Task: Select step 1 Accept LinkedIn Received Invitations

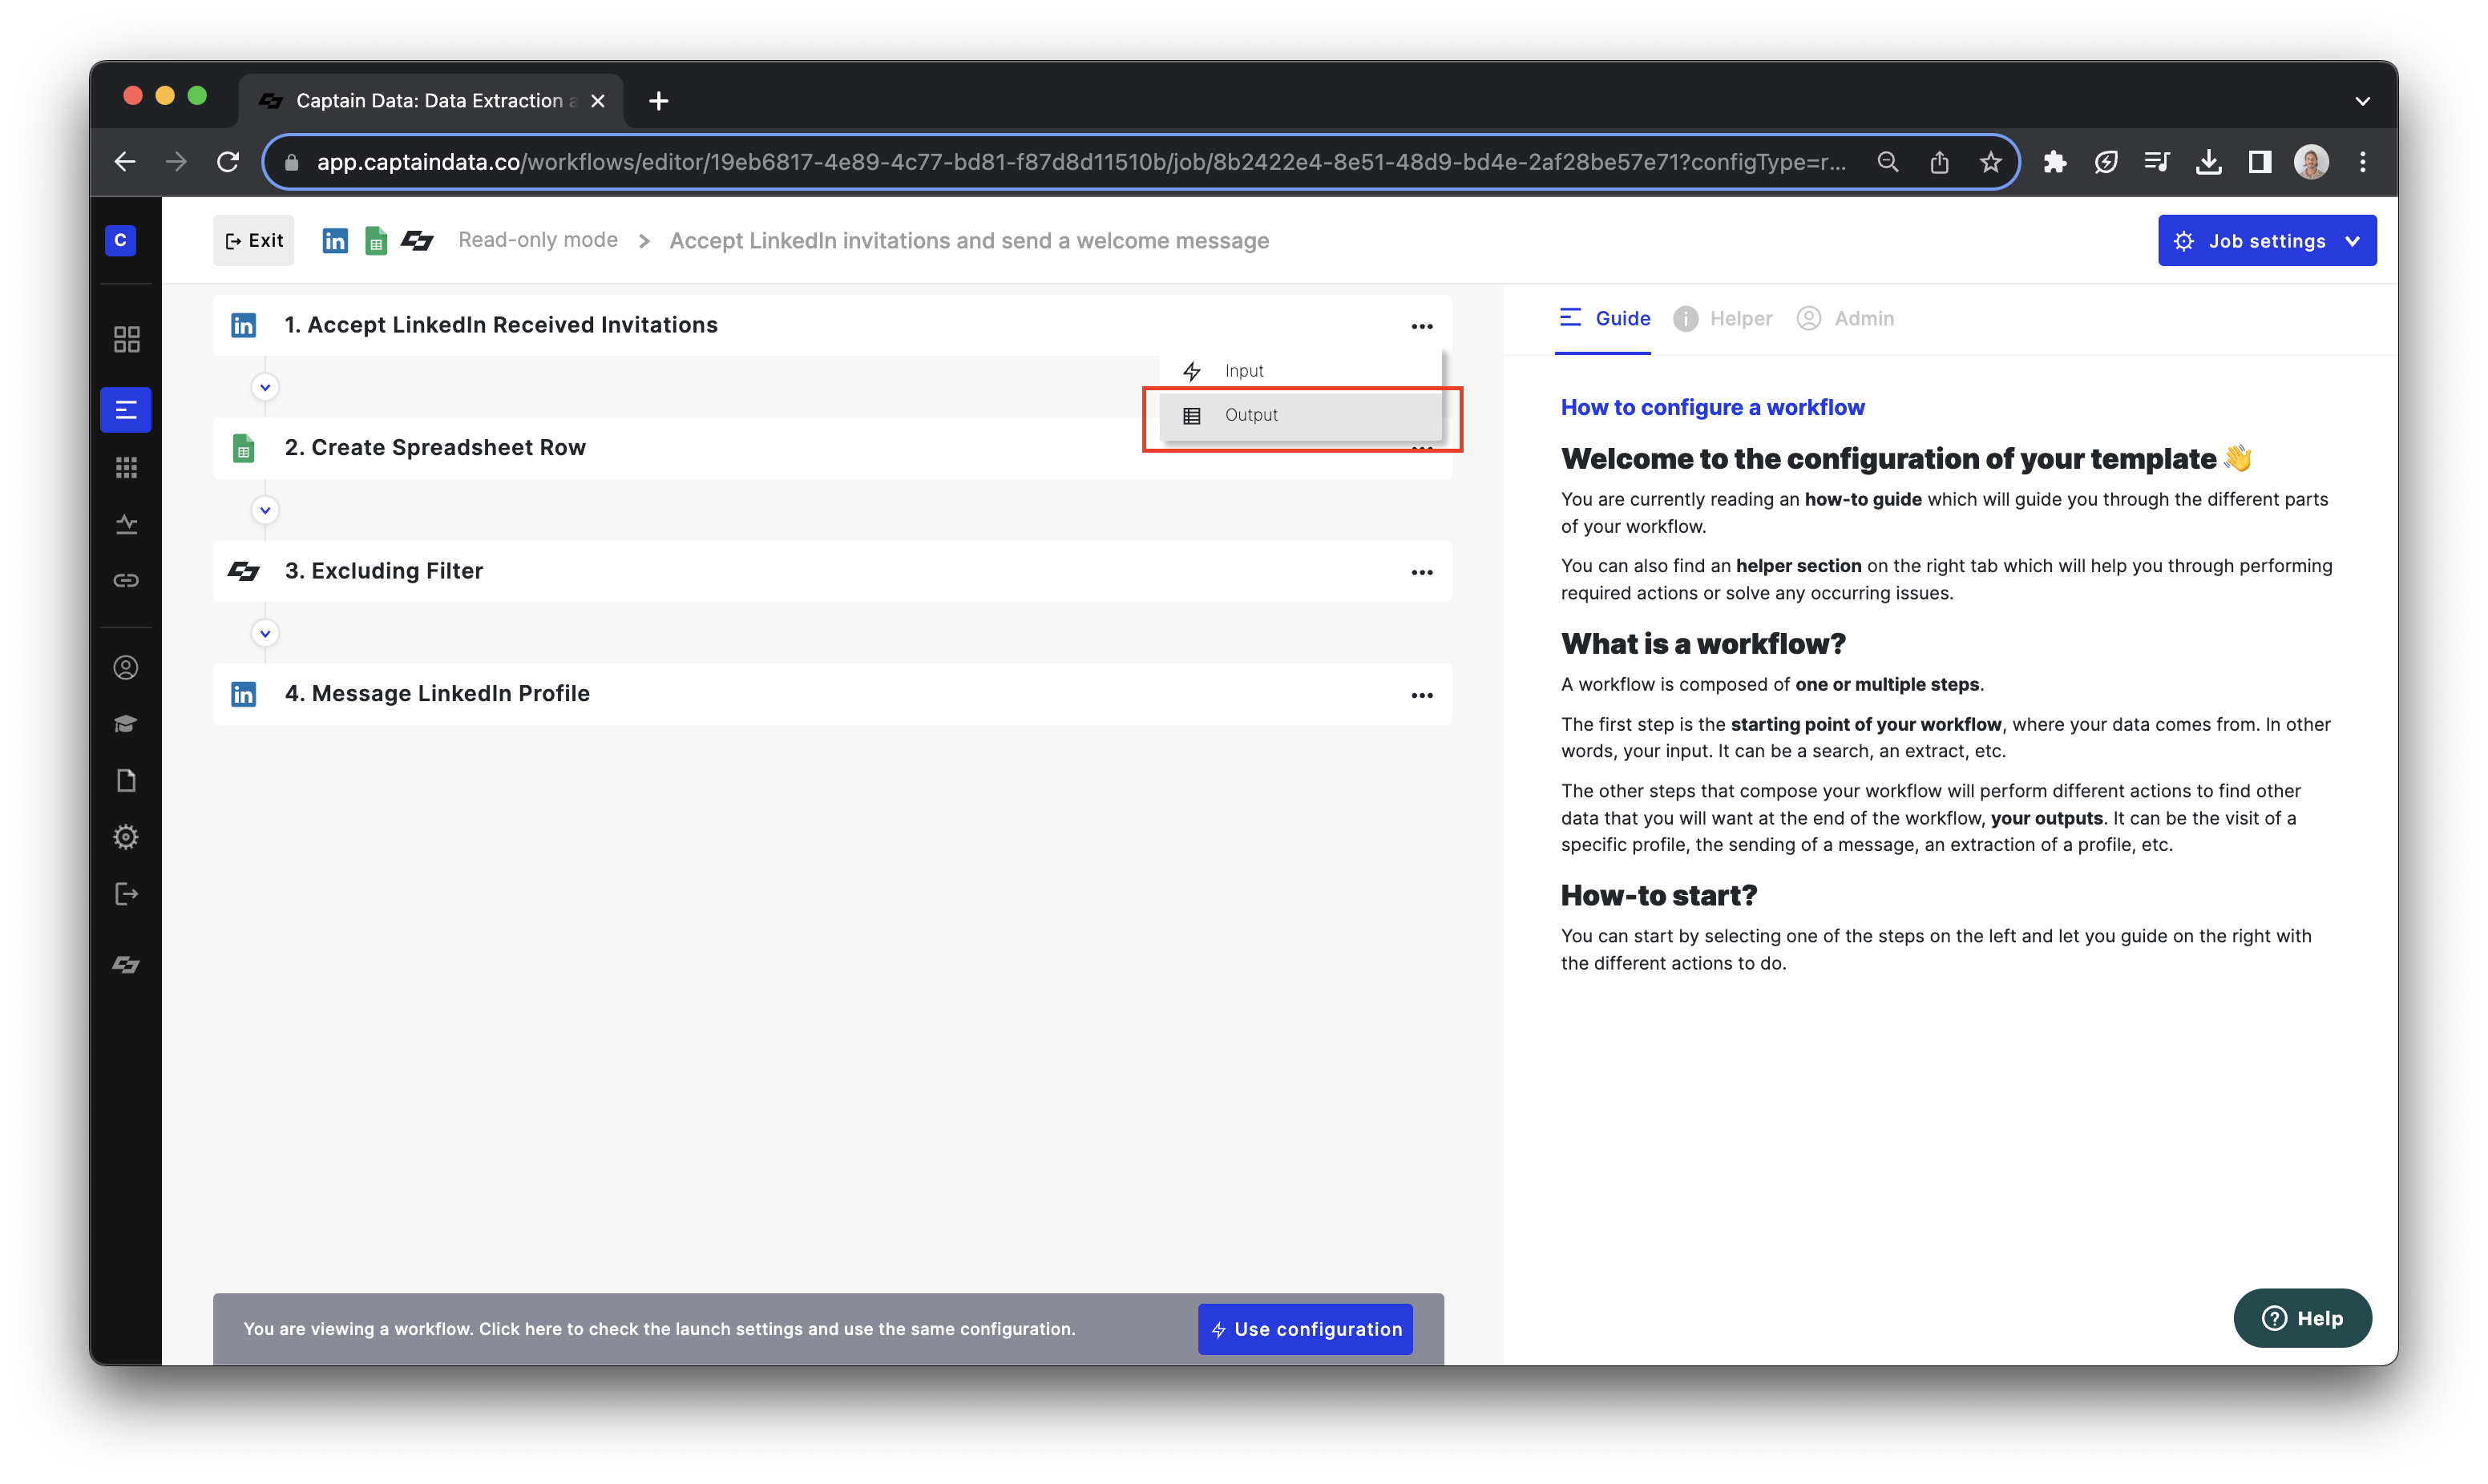Action: (x=832, y=325)
